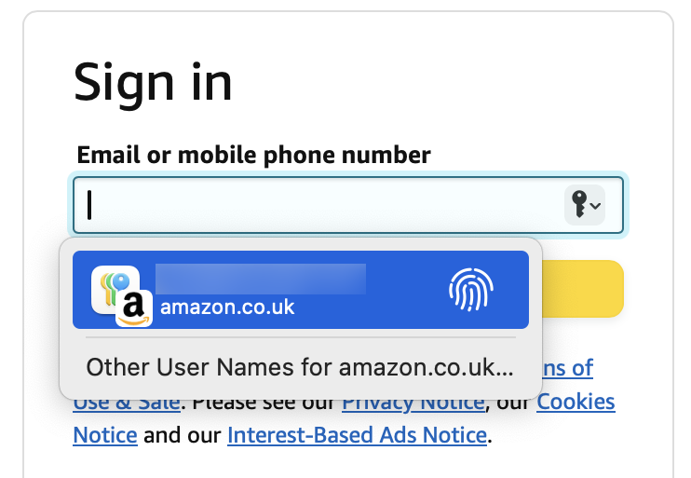
Task: Choose Other User Names for amazon.co.uk
Action: 300,367
